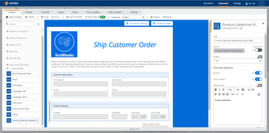Click the Phone variable icon
The image size is (269, 133).
click(x=9, y=114)
